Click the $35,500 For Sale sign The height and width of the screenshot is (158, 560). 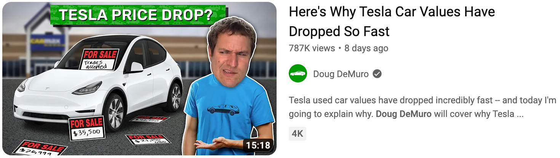(86, 128)
